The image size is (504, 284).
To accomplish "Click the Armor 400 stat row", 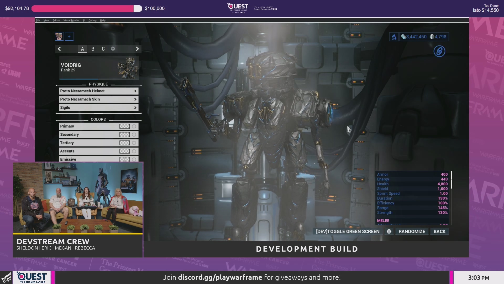I will [x=412, y=174].
